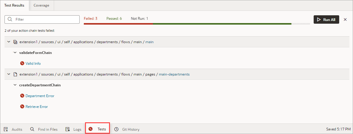Screen dimensions: 353x134
Task: Collapse the main-departments page group
Action: click(x=9, y=74)
